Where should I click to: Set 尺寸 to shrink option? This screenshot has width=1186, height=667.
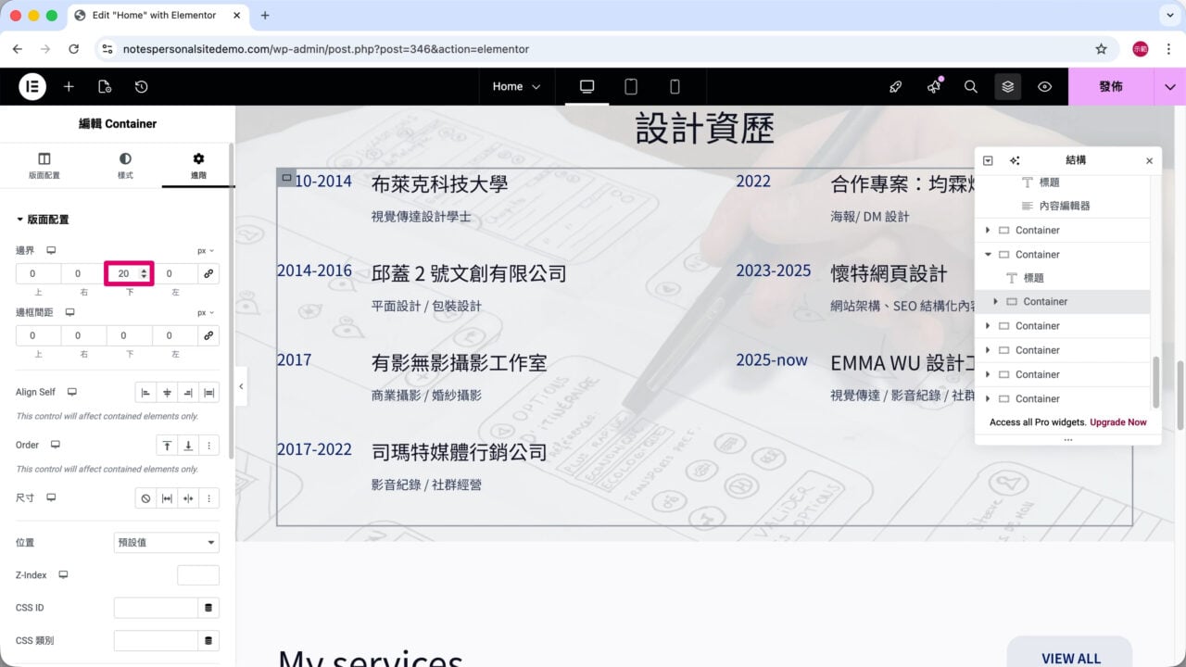click(x=188, y=498)
